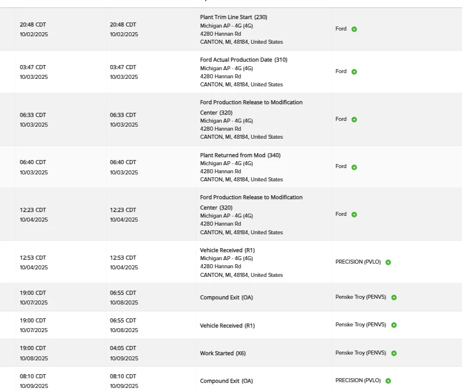Click the Penske Troy (PENVS) label on Work Started row
462x392 pixels.
click(361, 353)
